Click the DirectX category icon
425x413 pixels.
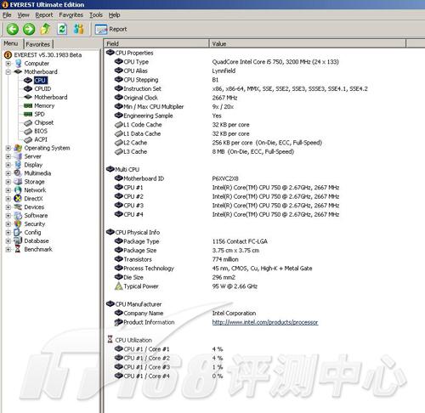[x=18, y=199]
